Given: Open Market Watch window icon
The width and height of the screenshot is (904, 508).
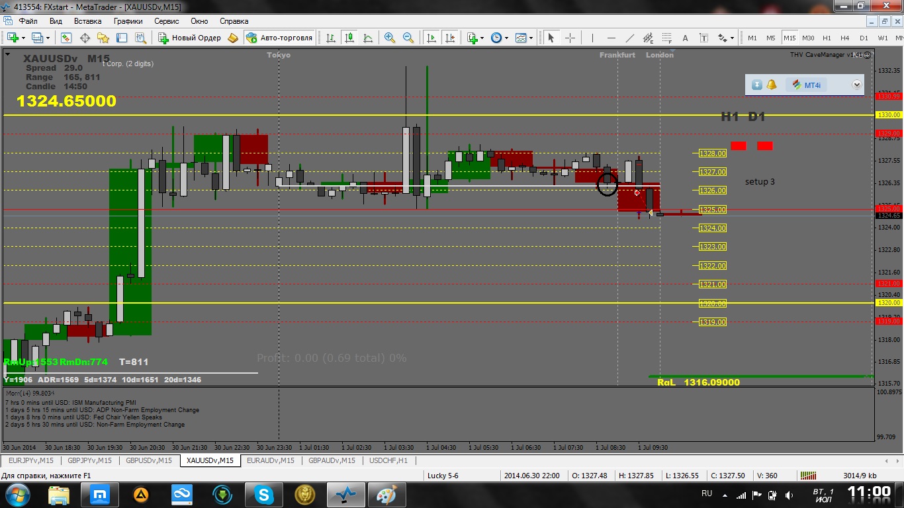Looking at the screenshot, I should [66, 38].
